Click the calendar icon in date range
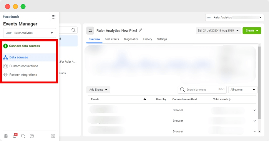Screen dimensions: 269x141 click(x=200, y=30)
